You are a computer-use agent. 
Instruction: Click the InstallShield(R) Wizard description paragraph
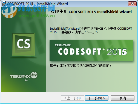(x=91, y=30)
